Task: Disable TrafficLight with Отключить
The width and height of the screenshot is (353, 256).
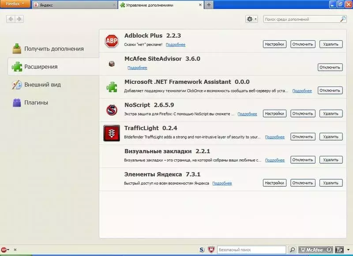Action: pos(303,137)
